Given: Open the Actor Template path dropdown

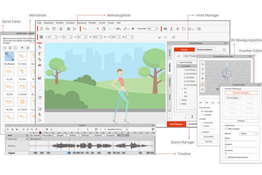Looking at the screenshot, I should pos(190,56).
